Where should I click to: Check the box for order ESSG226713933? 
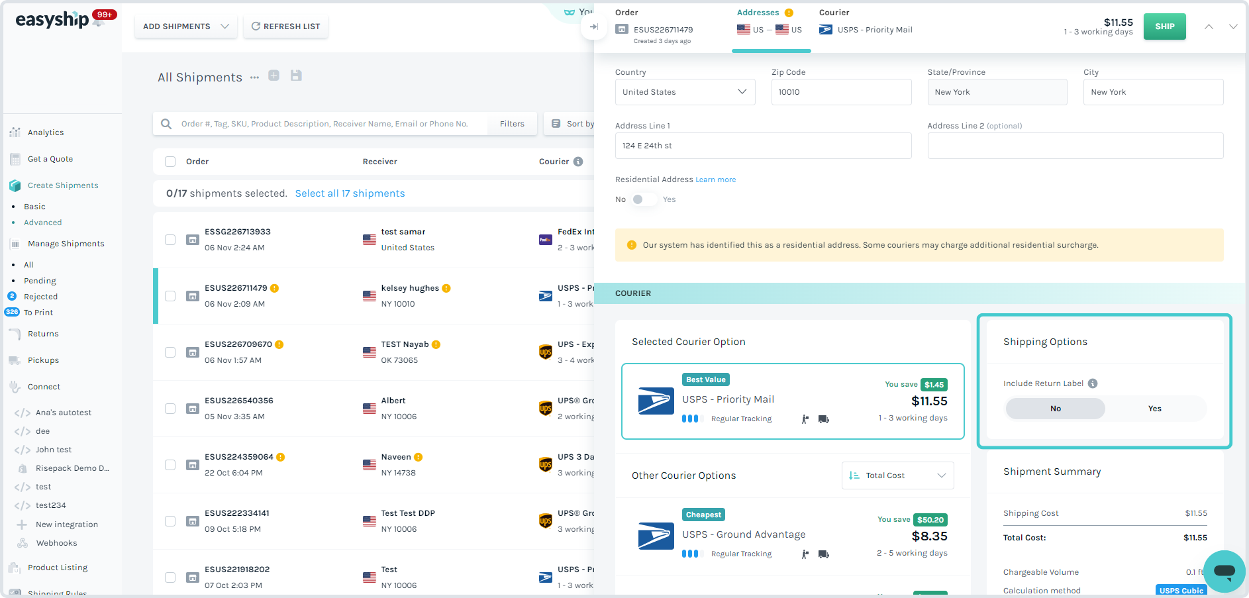[x=170, y=240]
